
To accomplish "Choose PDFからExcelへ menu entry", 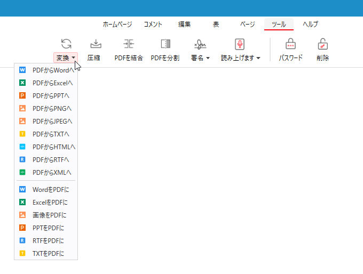I will point(46,83).
